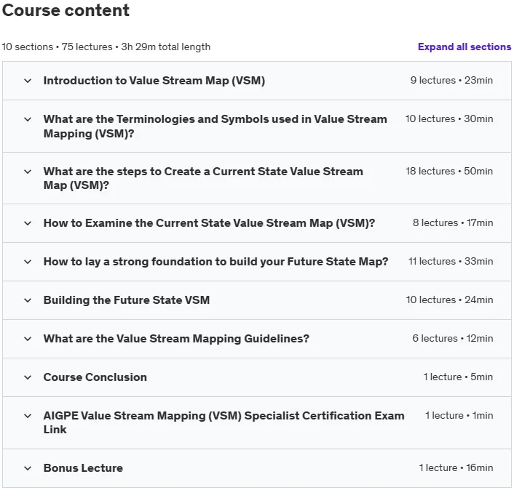Image resolution: width=514 pixels, height=490 pixels.
Task: Expand the Introduction to Value Stream Map chevron
Action: click(28, 81)
